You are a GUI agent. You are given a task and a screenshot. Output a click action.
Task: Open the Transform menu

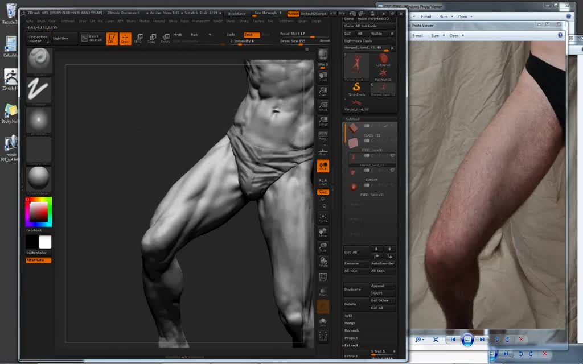286,21
